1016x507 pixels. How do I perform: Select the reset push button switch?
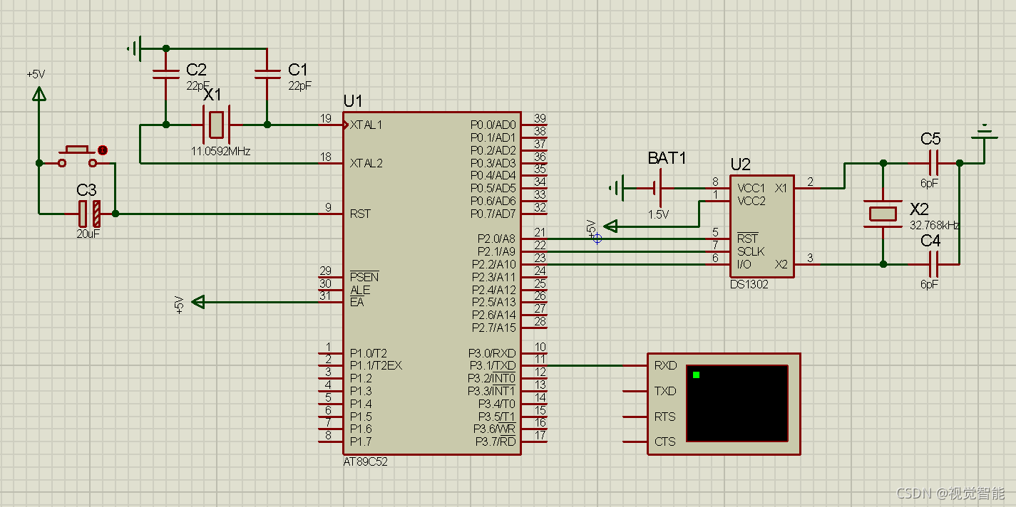pyautogui.click(x=77, y=157)
